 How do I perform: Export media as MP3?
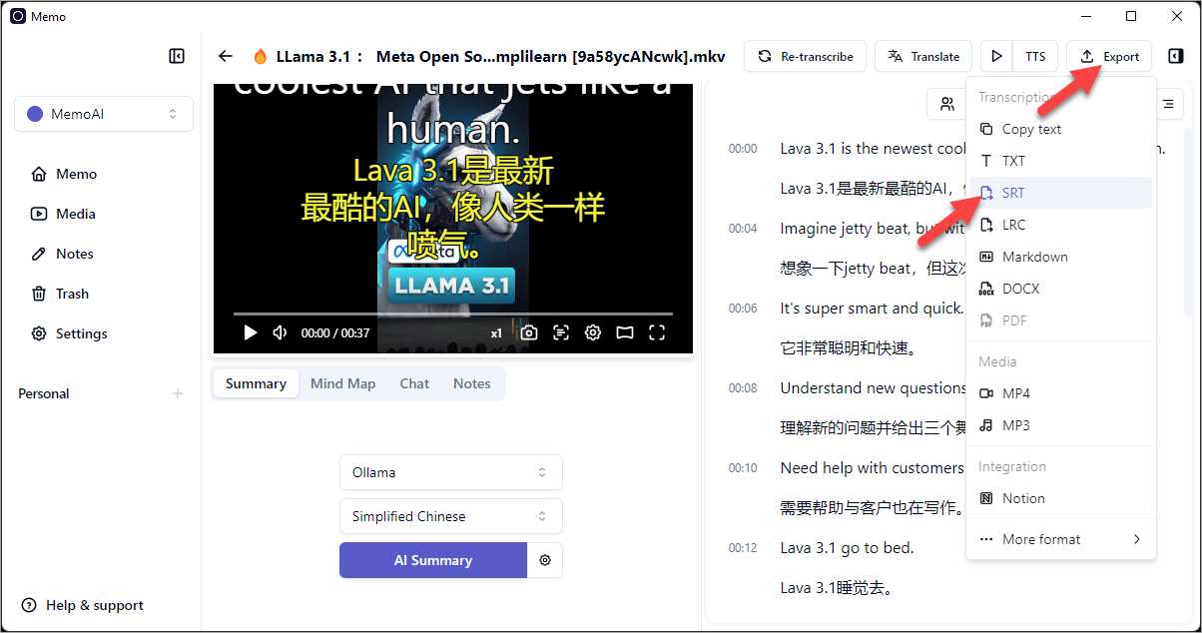pyautogui.click(x=1059, y=425)
